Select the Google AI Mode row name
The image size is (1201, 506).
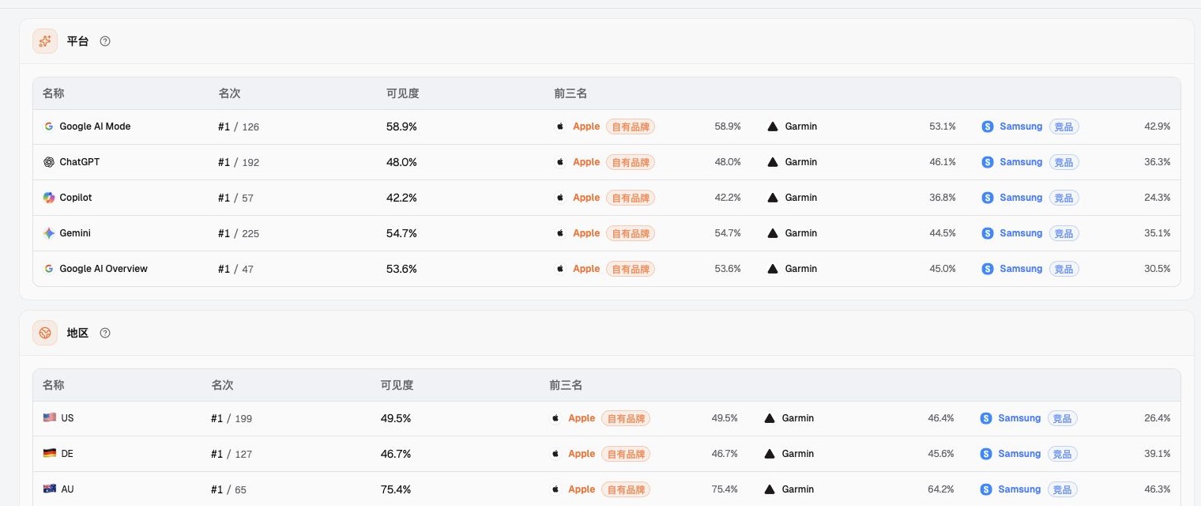pyautogui.click(x=95, y=126)
